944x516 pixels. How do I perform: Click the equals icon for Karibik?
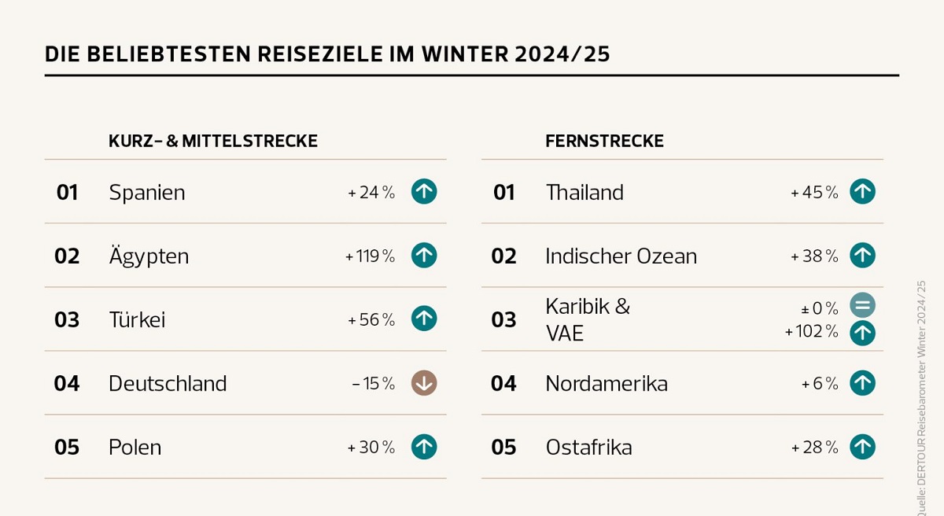pos(862,305)
